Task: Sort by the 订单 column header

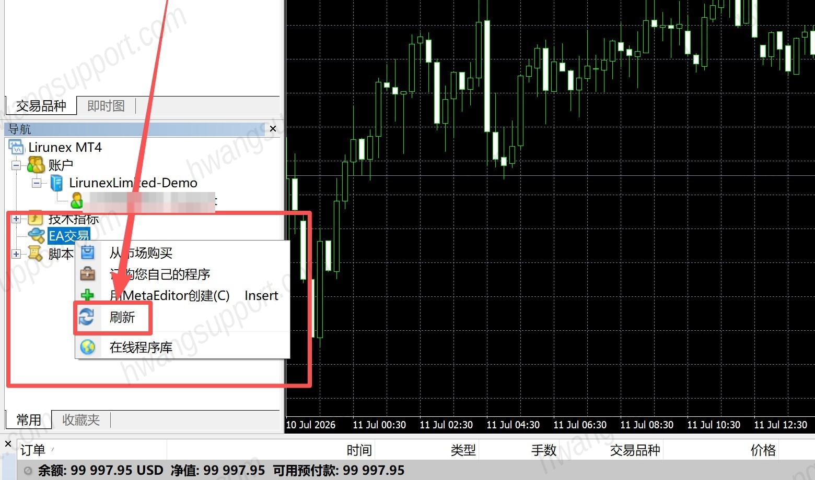Action: (x=92, y=450)
